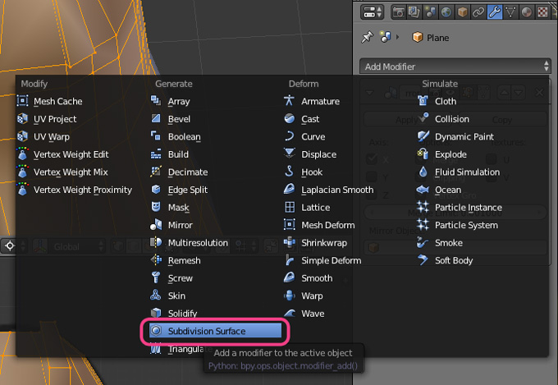The height and width of the screenshot is (385, 558).
Task: Add Particle System modifier
Action: pos(458,225)
